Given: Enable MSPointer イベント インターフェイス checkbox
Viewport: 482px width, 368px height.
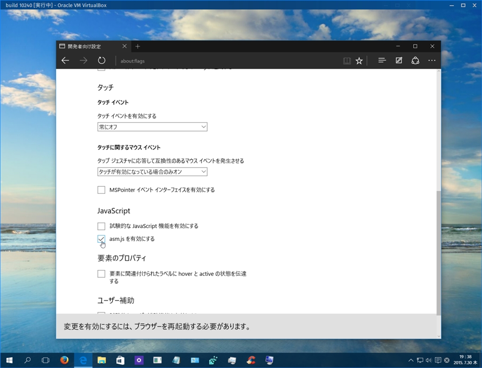Looking at the screenshot, I should click(101, 190).
